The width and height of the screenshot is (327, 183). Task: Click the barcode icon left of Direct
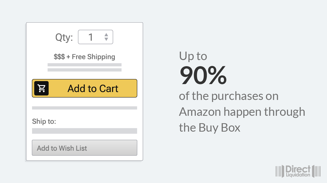pyautogui.click(x=280, y=171)
